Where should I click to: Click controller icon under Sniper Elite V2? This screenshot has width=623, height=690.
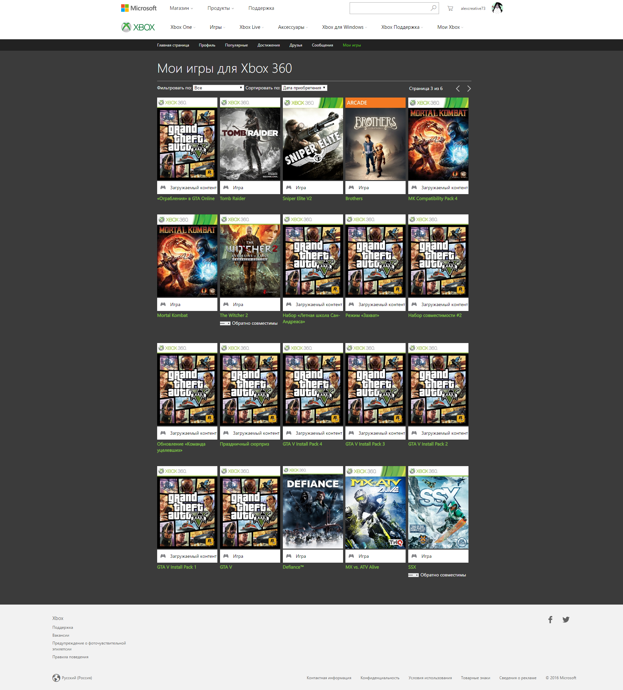point(289,188)
